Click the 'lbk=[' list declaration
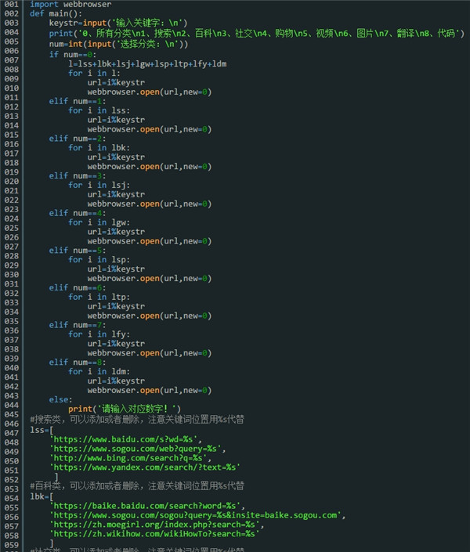This screenshot has width=470, height=552. point(42,496)
